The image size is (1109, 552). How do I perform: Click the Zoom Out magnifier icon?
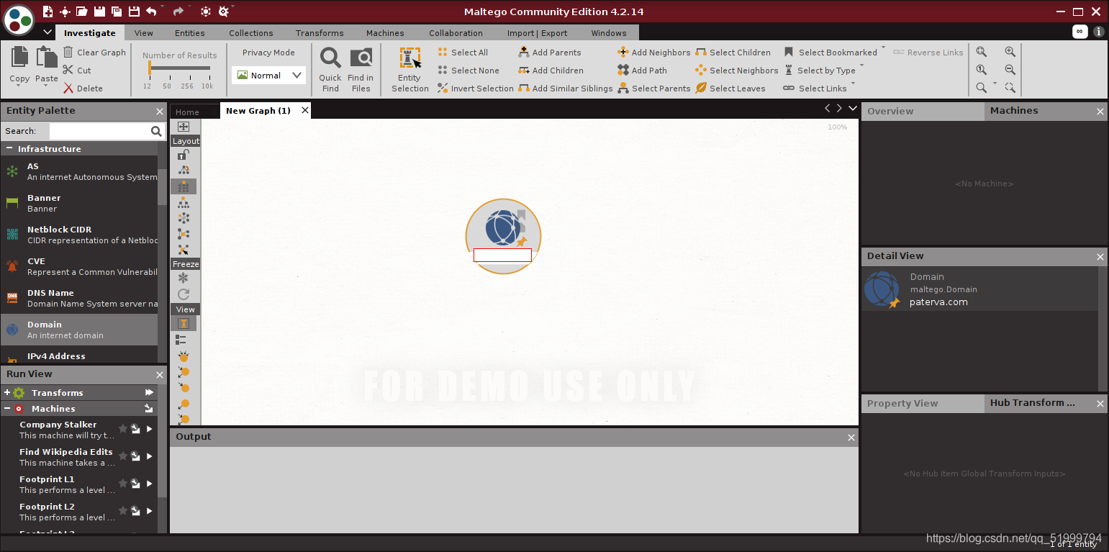[x=1010, y=70]
